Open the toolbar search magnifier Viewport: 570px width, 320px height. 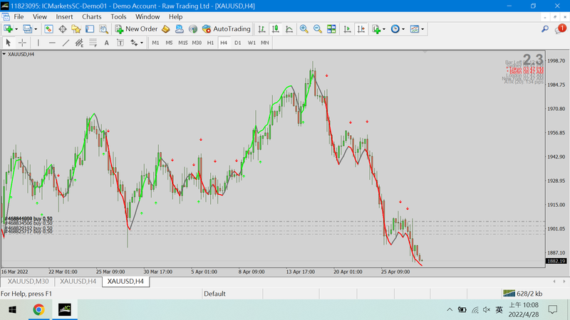coord(545,29)
